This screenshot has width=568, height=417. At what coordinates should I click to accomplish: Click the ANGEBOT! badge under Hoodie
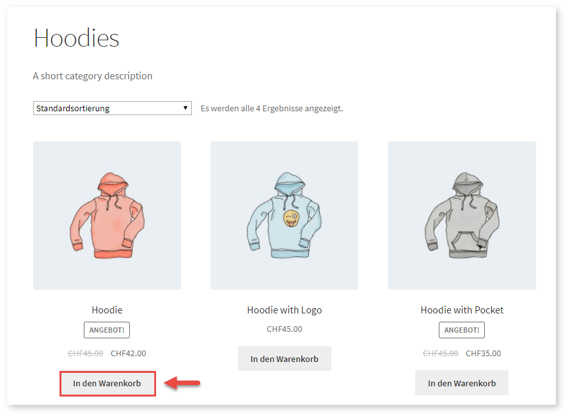coord(107,330)
